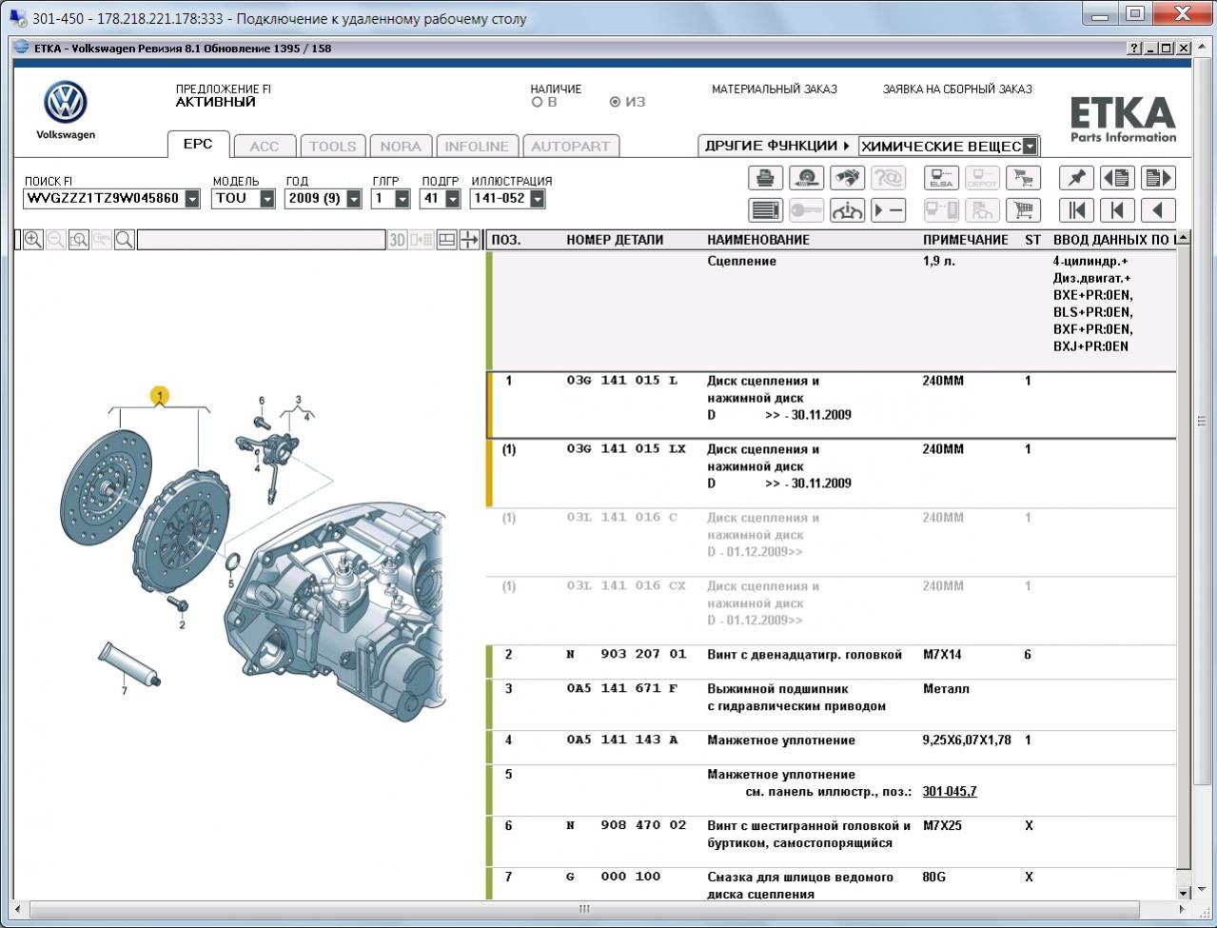Click the vehicle info car icon
This screenshot has height=928, width=1217.
847,210
